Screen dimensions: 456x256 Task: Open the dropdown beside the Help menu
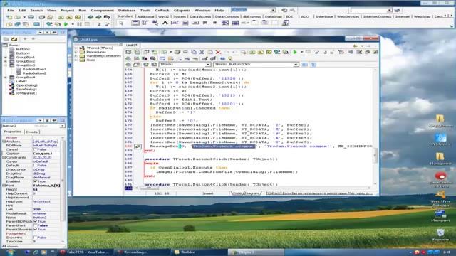(x=273, y=10)
